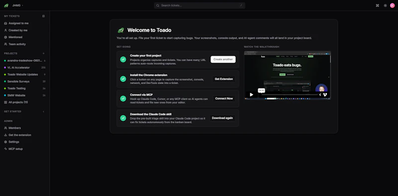Image resolution: width=398 pixels, height=196 pixels.
Task: Click the collapse arrow in video controls
Action: [x=320, y=95]
